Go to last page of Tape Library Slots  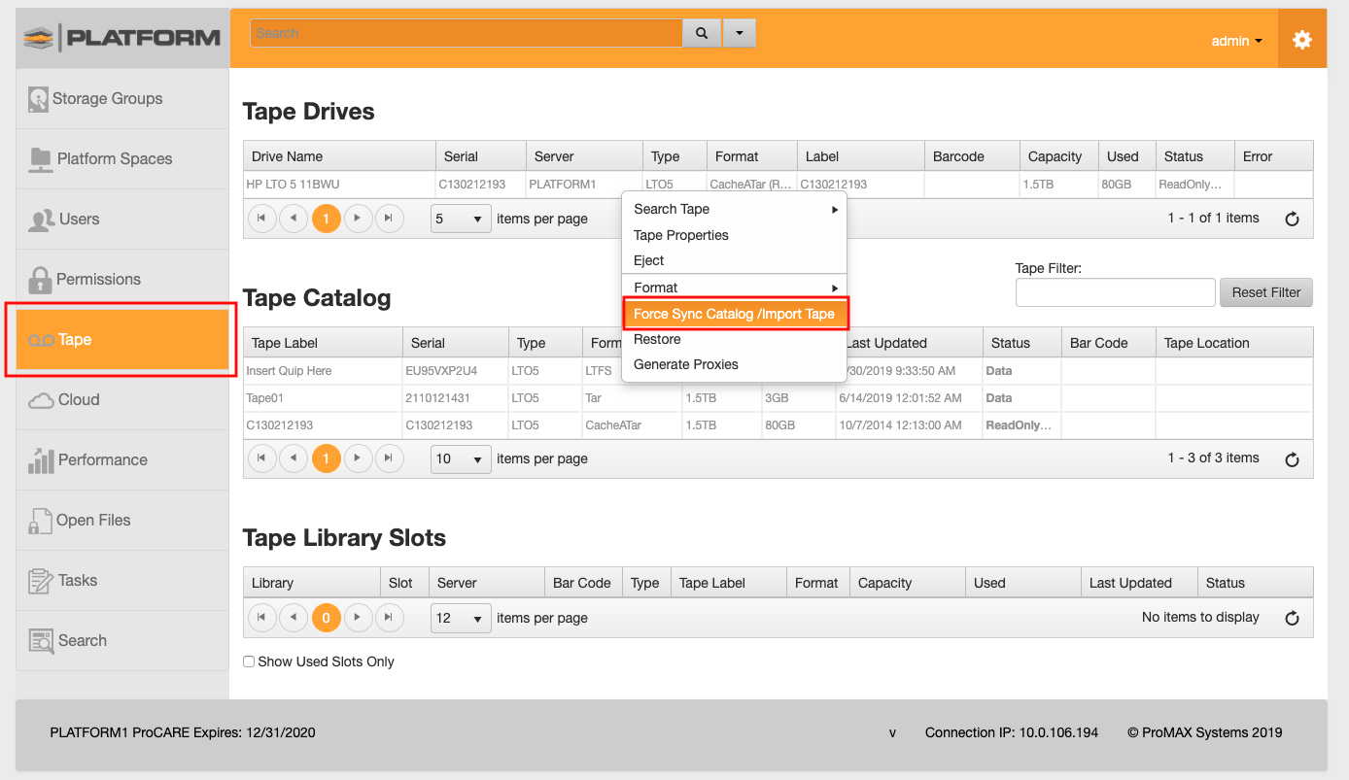point(389,617)
